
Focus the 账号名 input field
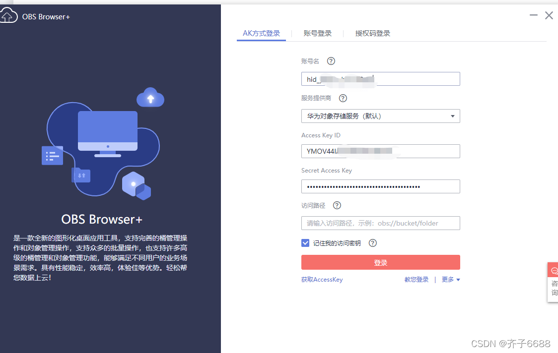380,79
